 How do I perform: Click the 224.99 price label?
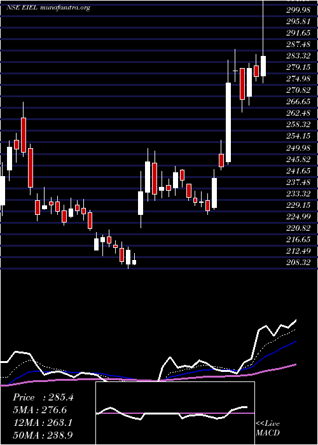(x=298, y=217)
